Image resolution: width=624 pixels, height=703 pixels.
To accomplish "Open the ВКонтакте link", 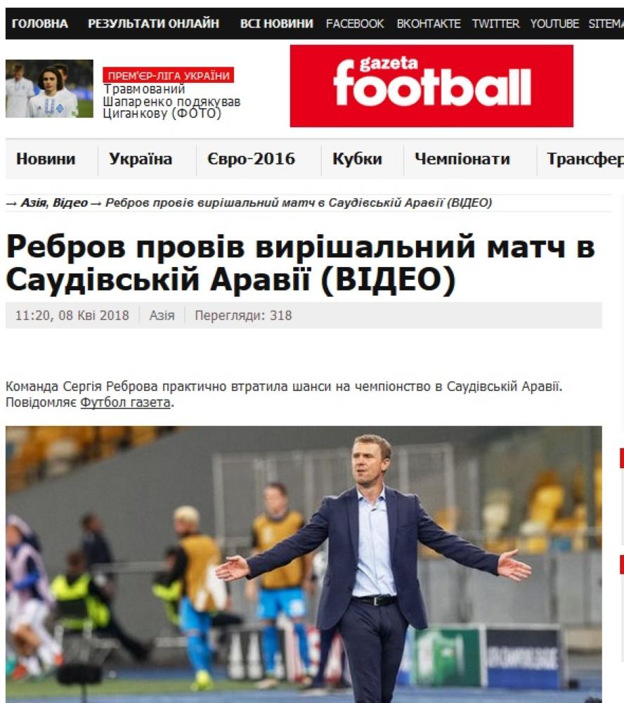I will click(x=428, y=23).
